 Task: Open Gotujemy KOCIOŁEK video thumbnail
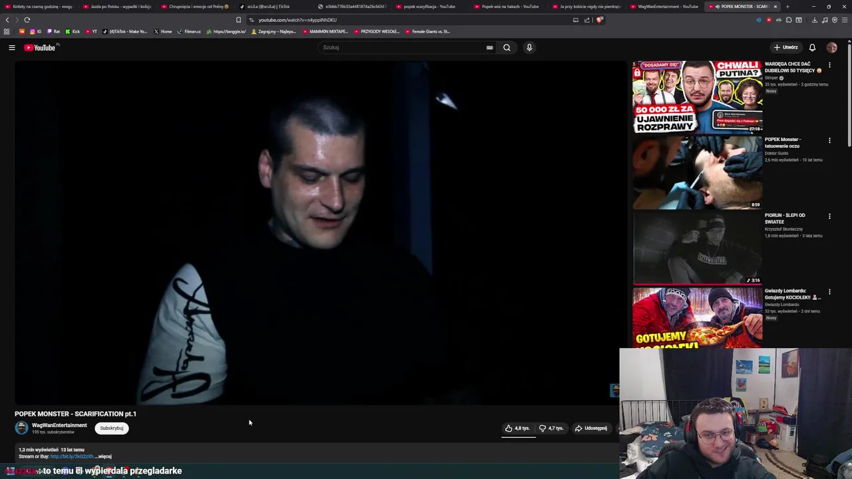point(697,318)
